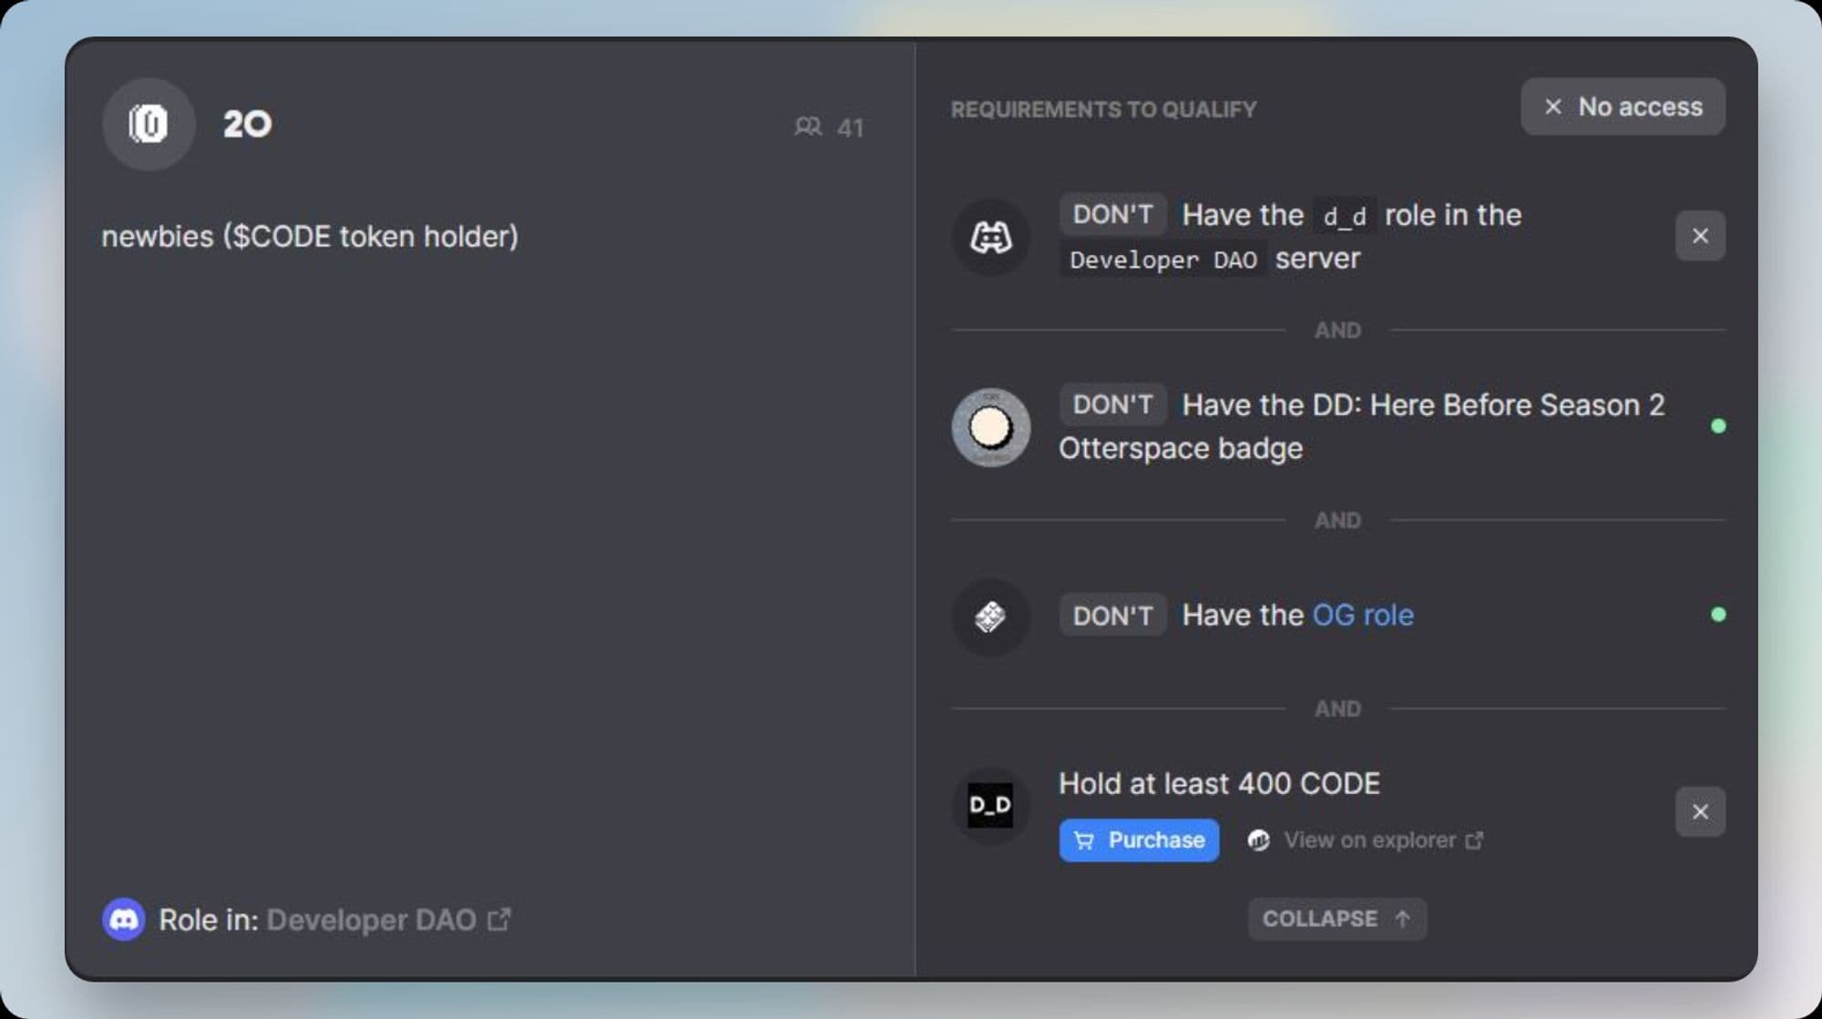Click the No access status button
The height and width of the screenshot is (1019, 1822).
pyautogui.click(x=1622, y=107)
